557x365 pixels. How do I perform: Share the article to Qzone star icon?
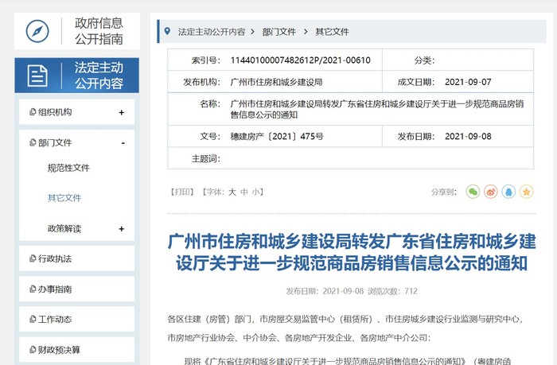tap(526, 192)
